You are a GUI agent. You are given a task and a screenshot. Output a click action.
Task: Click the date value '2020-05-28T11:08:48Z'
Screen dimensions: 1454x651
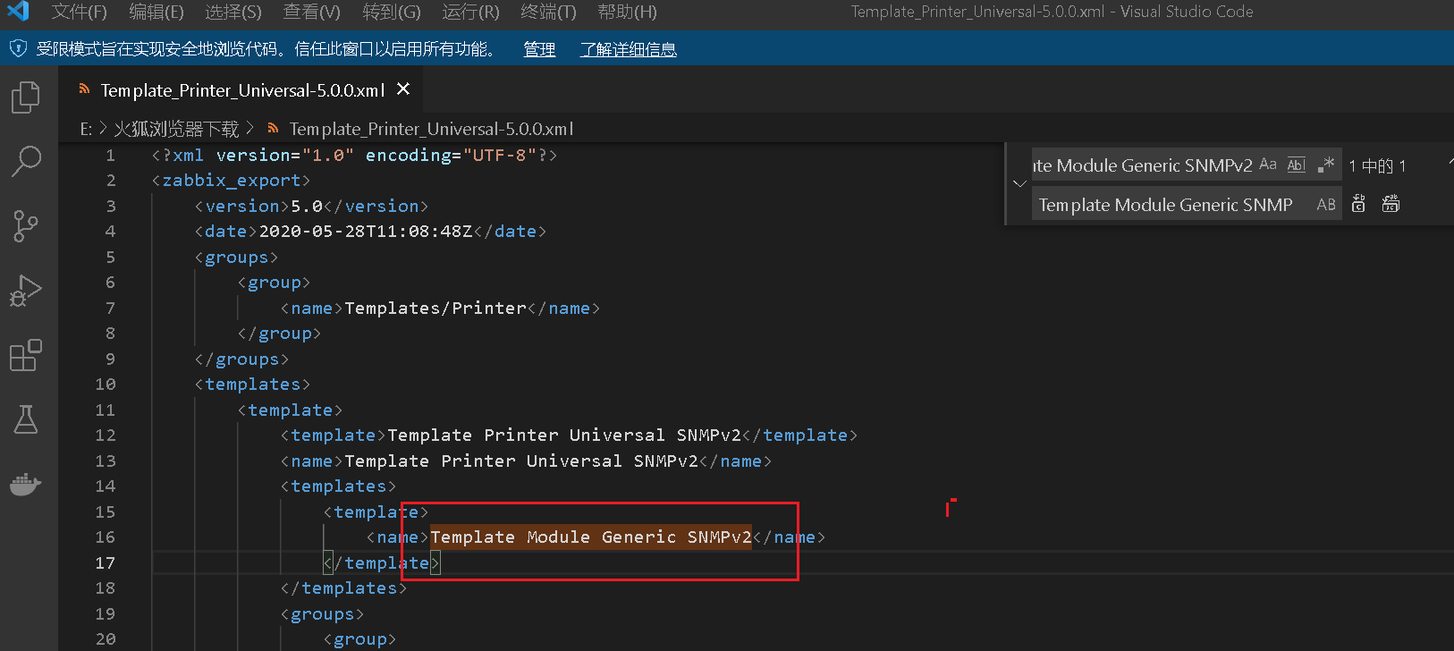366,231
